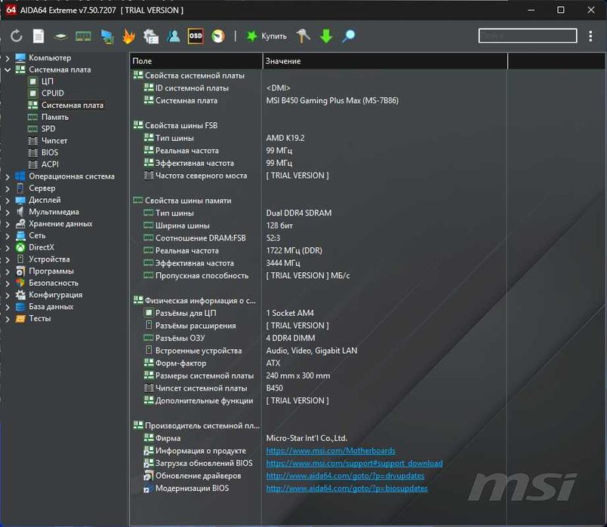Collapse the Системная плата tree node
The height and width of the screenshot is (527, 607).
[8, 70]
